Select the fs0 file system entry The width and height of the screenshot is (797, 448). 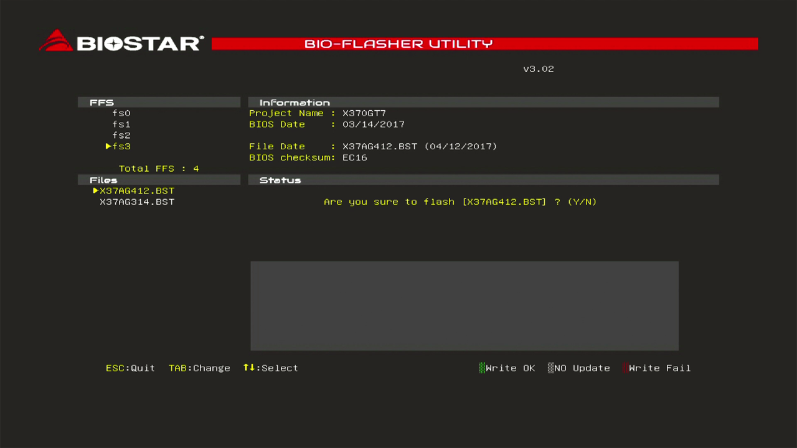coord(121,113)
